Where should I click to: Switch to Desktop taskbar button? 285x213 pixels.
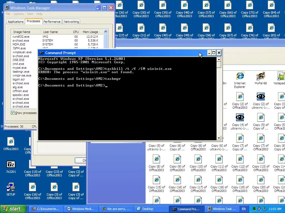tap(152, 209)
